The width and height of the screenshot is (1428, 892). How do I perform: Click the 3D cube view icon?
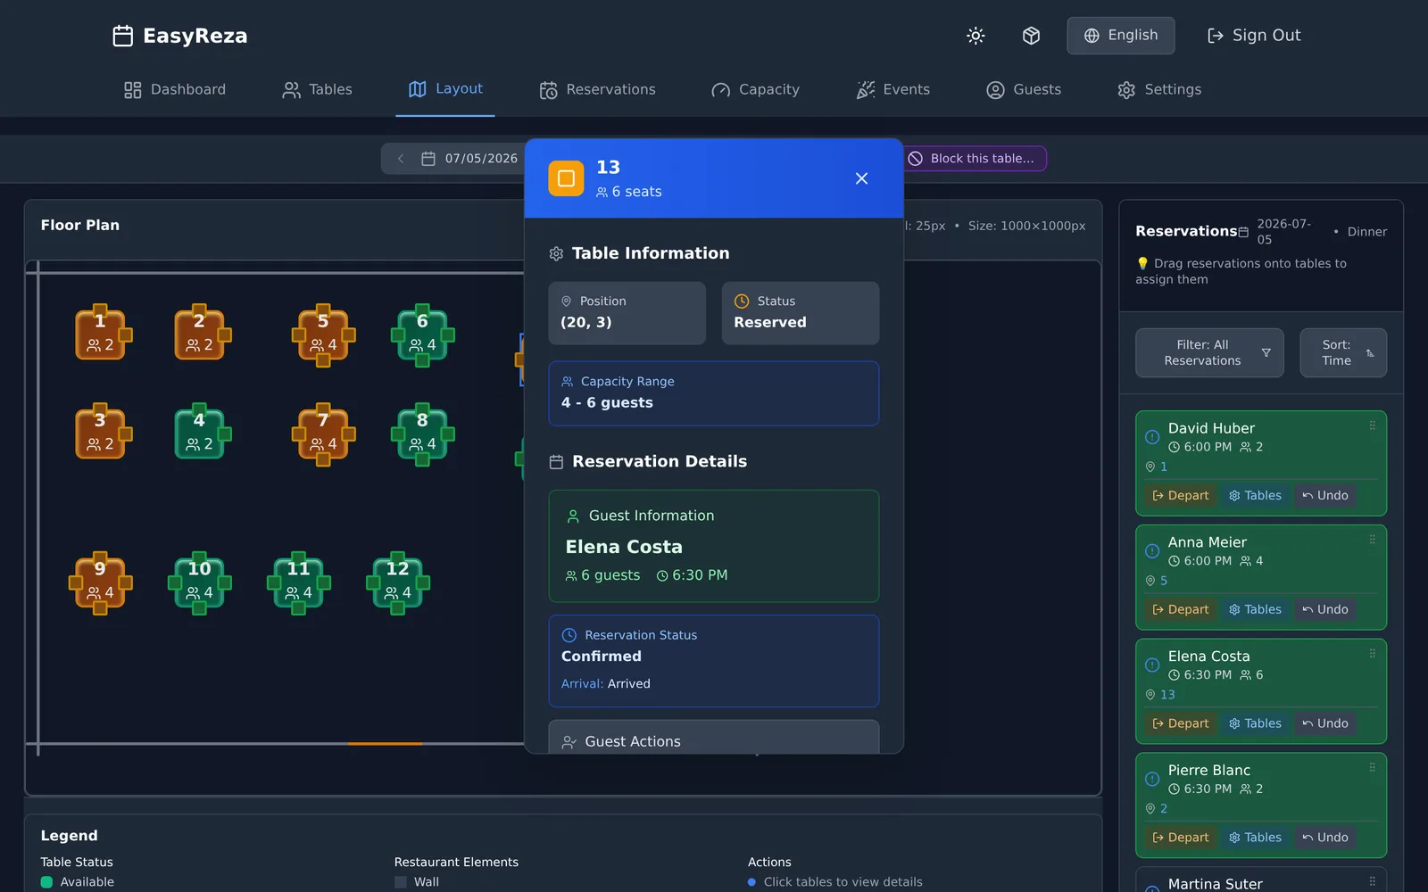tap(1031, 36)
